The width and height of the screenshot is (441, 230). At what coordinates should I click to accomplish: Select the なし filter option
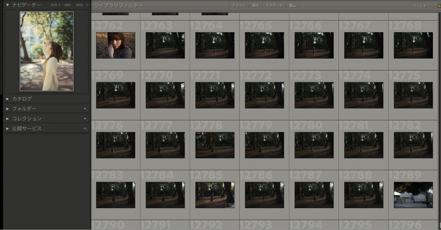292,6
